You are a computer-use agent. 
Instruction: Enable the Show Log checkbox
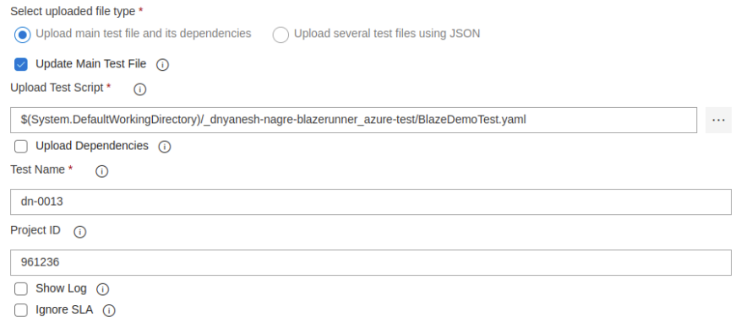[x=21, y=288]
